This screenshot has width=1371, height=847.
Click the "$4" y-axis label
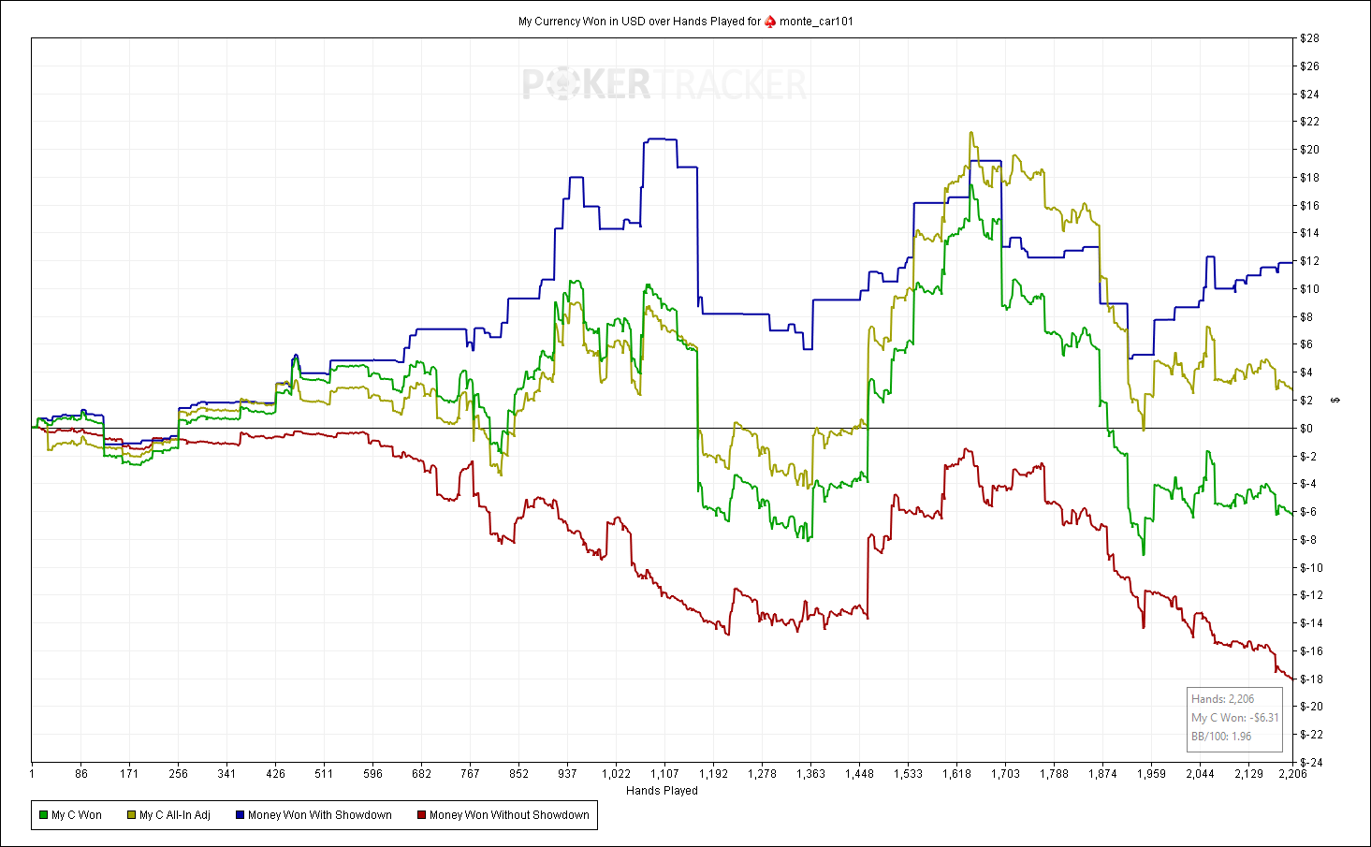[x=1306, y=372]
